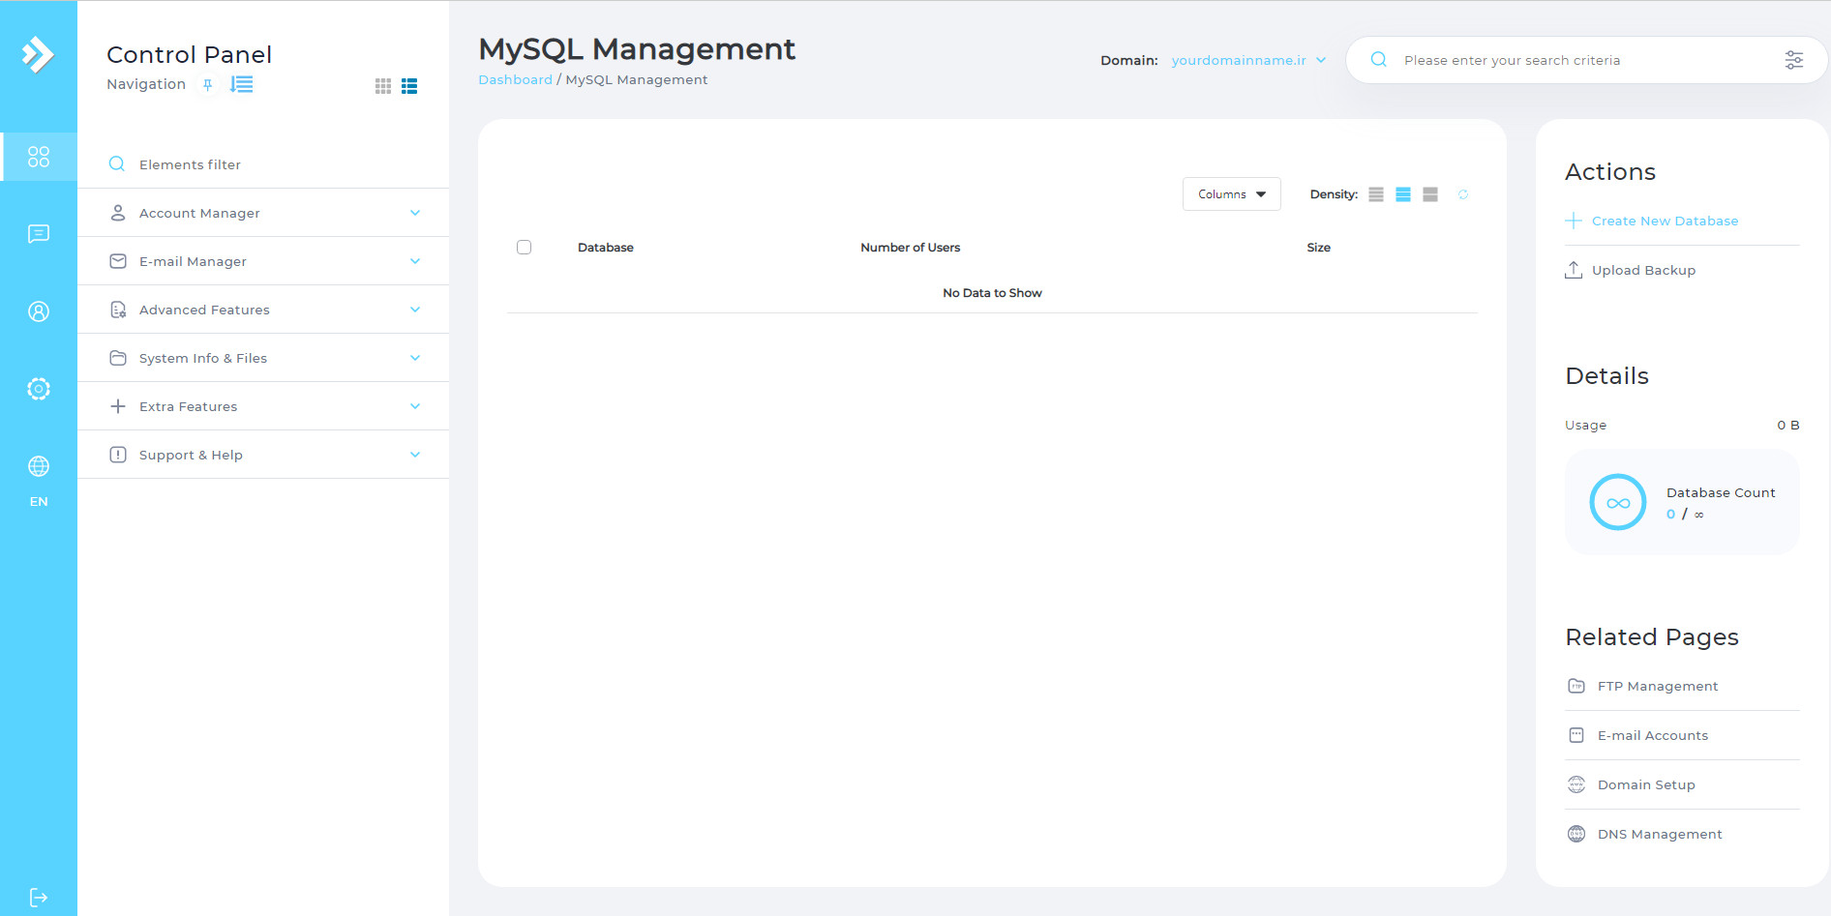Screen dimensions: 1831x916
Task: Expand Support & Help chevron
Action: coord(415,455)
